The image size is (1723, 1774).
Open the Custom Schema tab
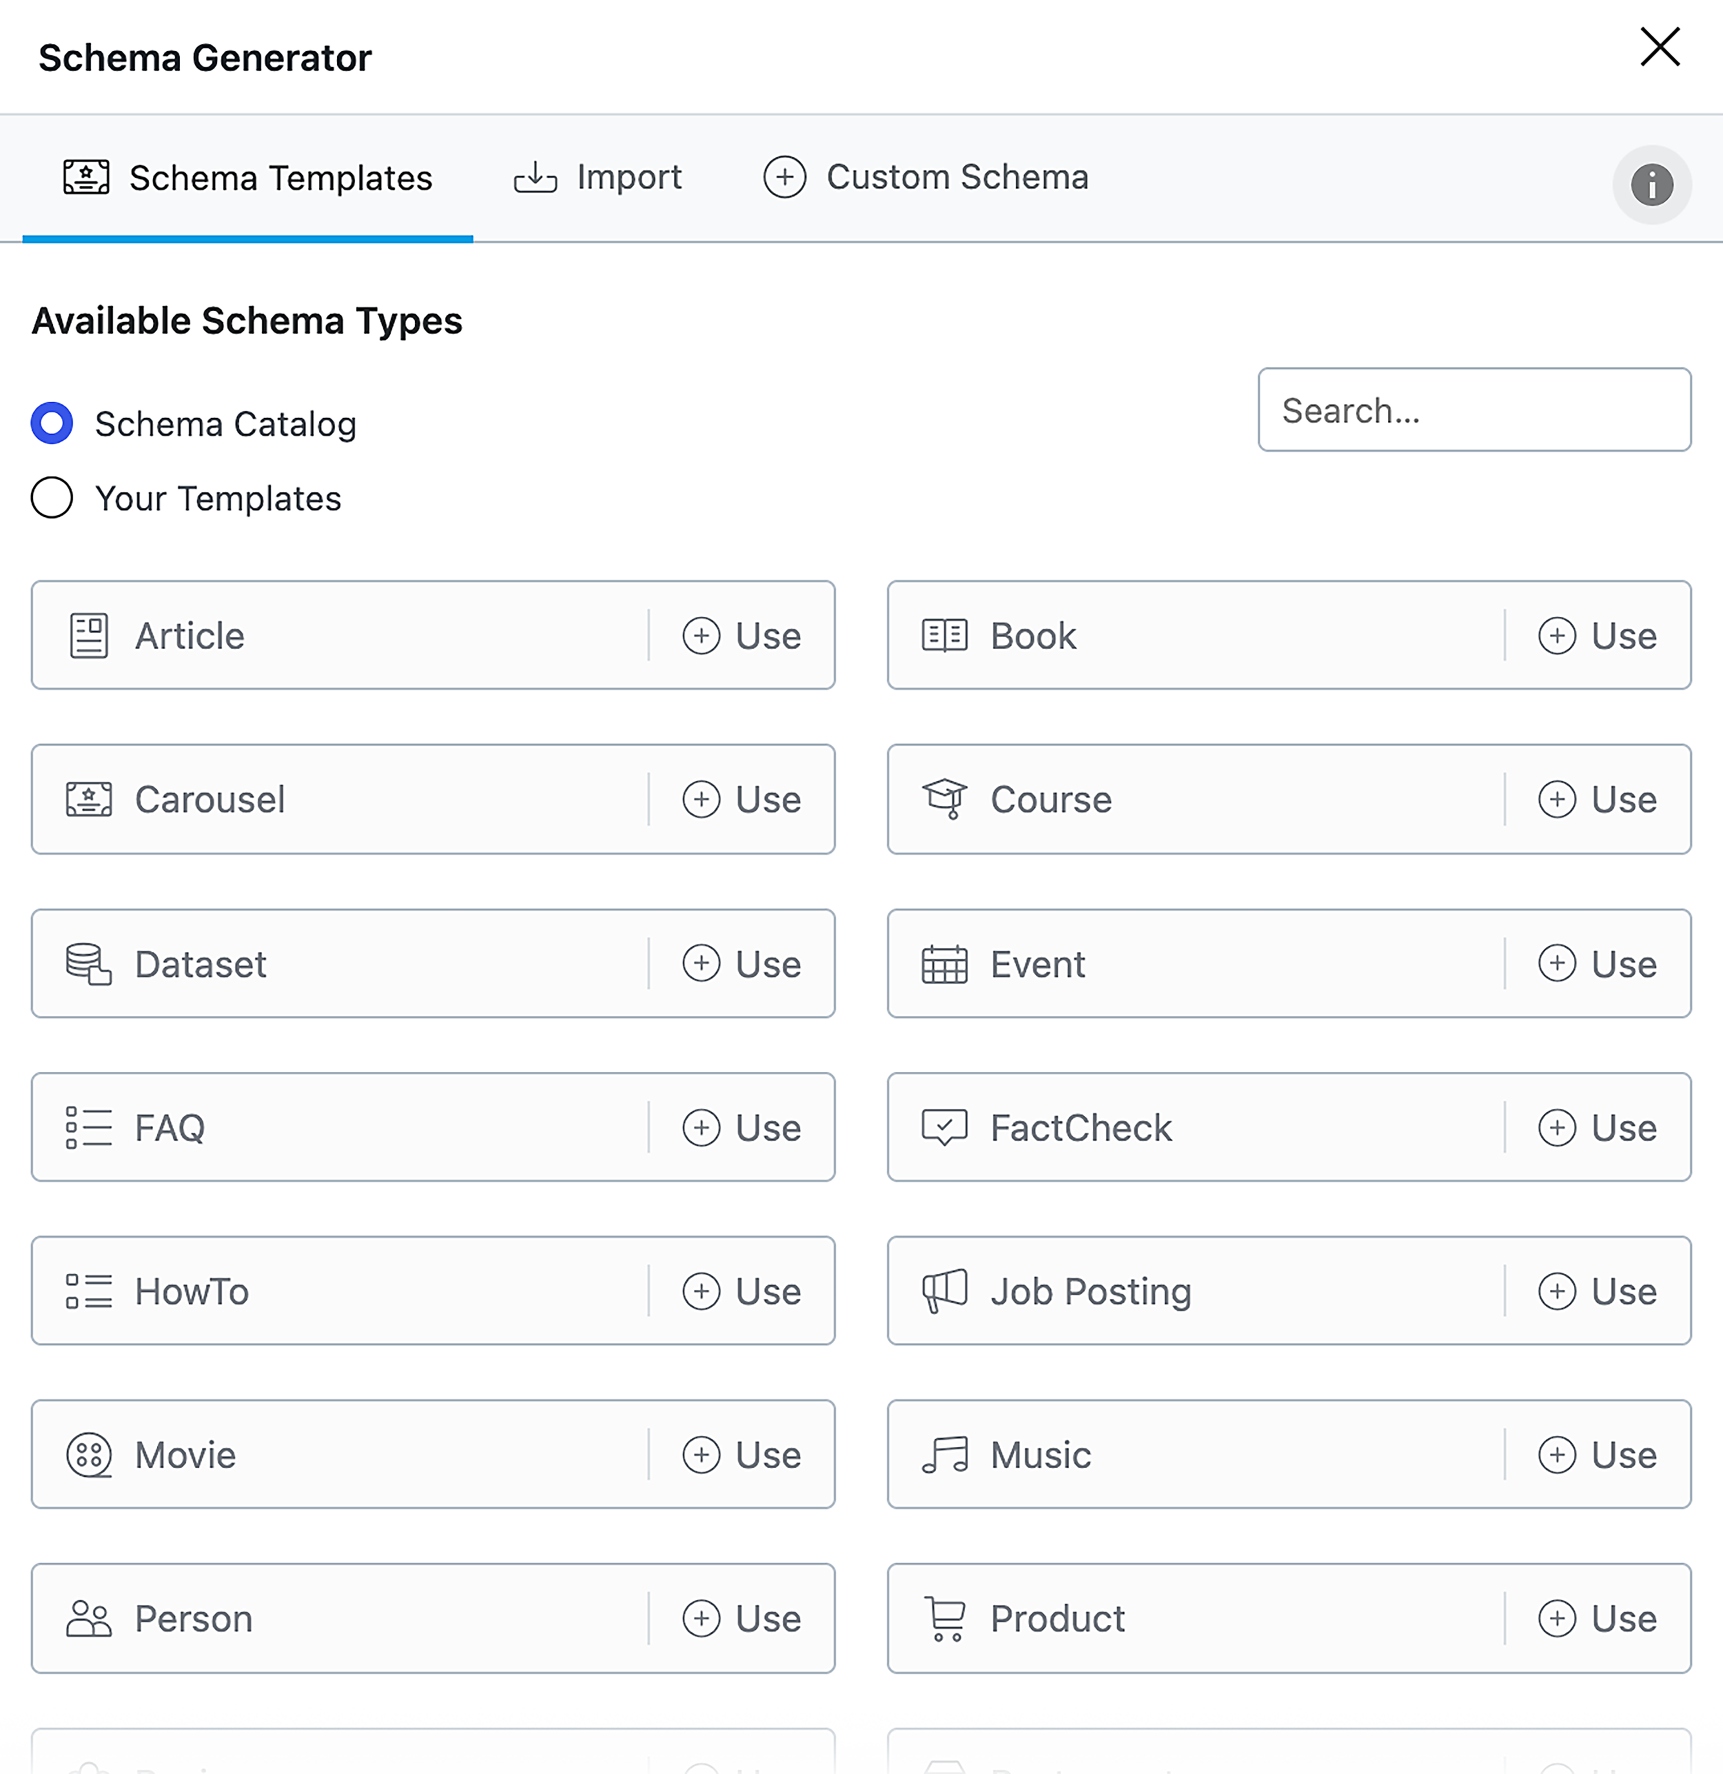[926, 177]
